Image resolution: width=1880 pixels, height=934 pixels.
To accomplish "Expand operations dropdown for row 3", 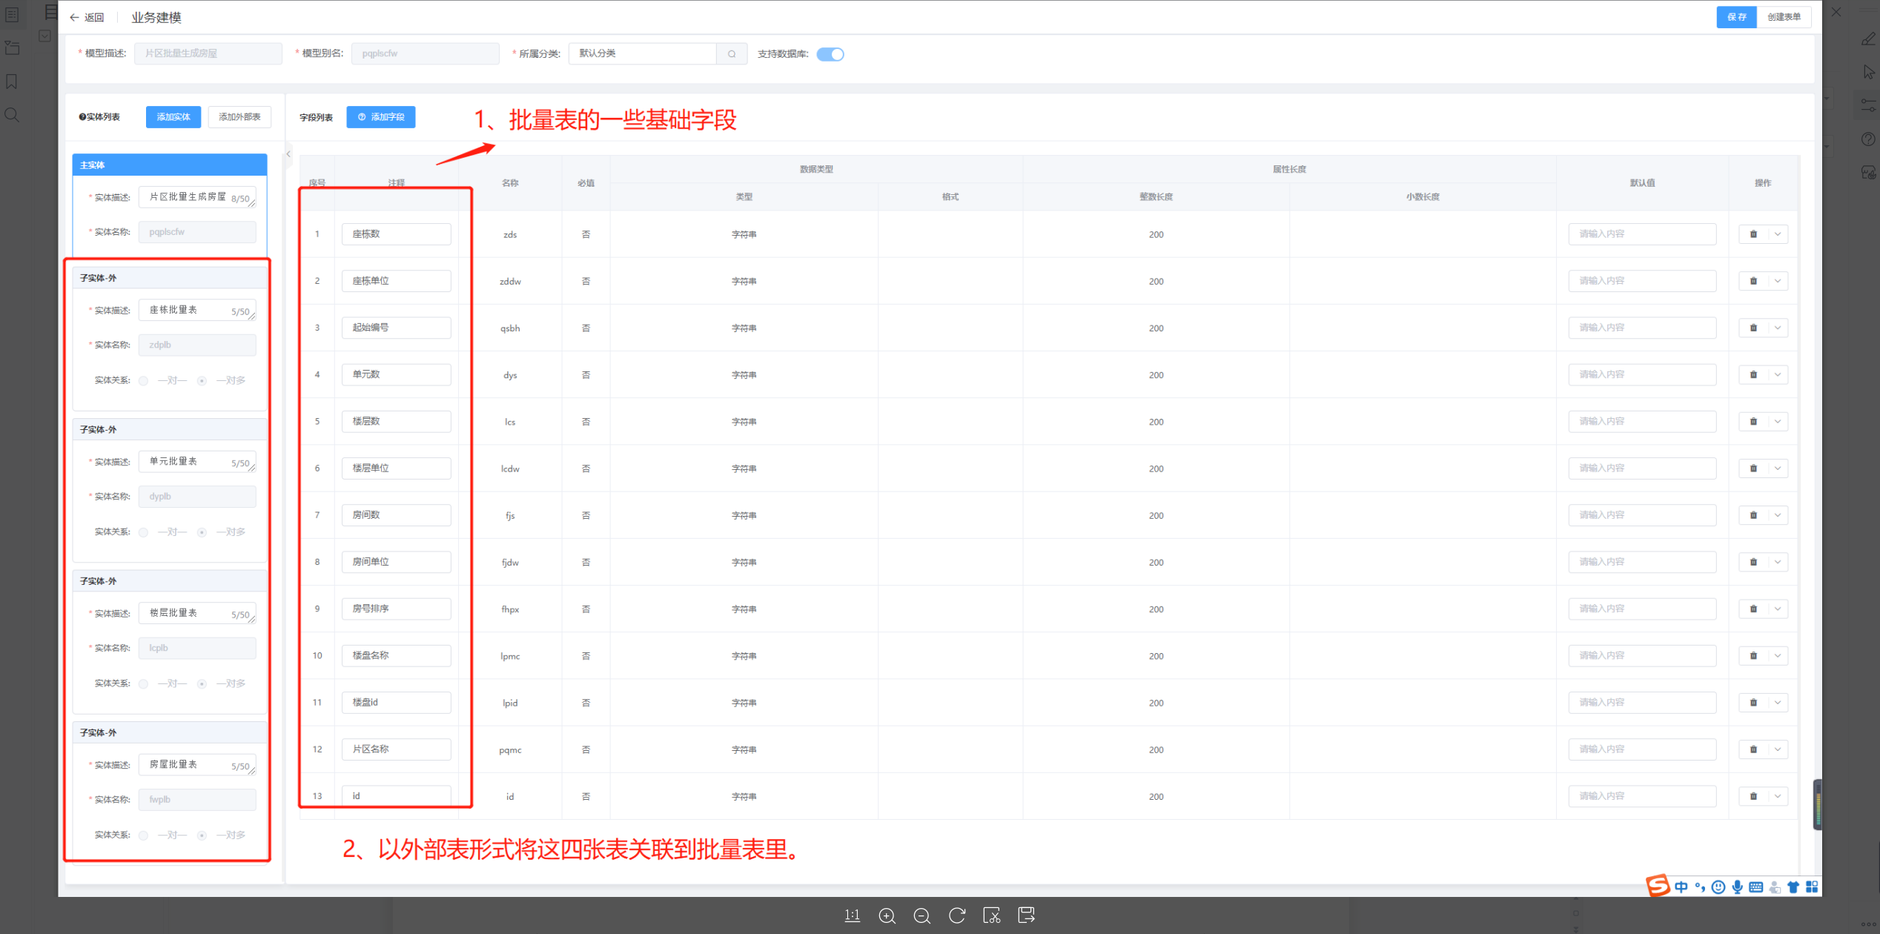I will [x=1778, y=328].
